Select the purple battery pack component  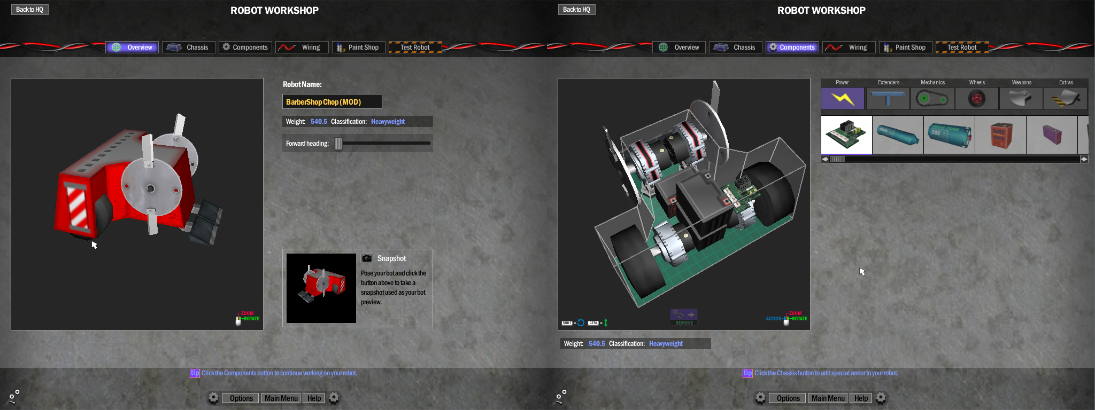click(x=1052, y=135)
